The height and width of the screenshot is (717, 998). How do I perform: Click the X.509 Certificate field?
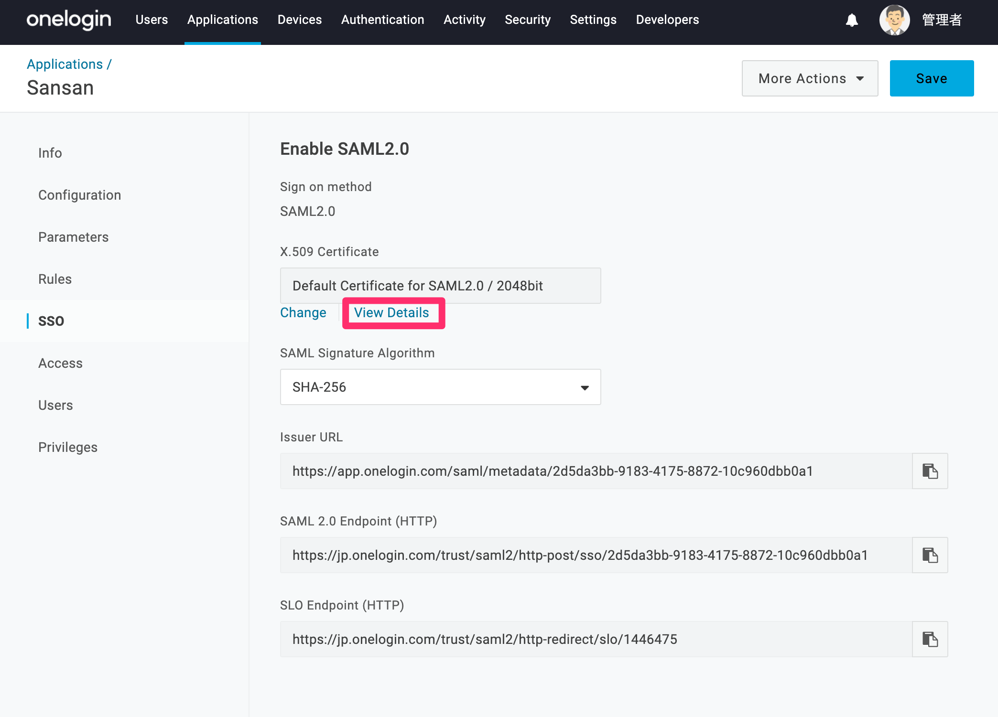pos(440,286)
